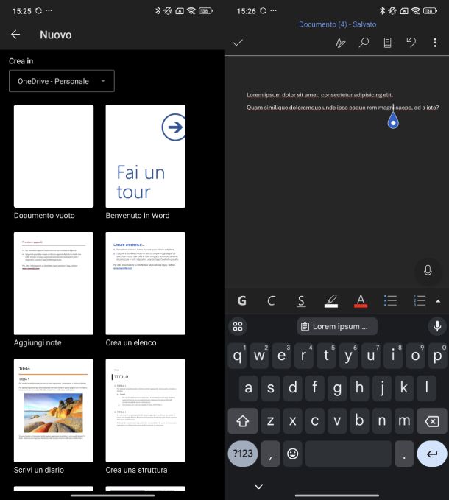
Task: Tap the Wi-Fi status icon in right screen
Action: (x=416, y=10)
